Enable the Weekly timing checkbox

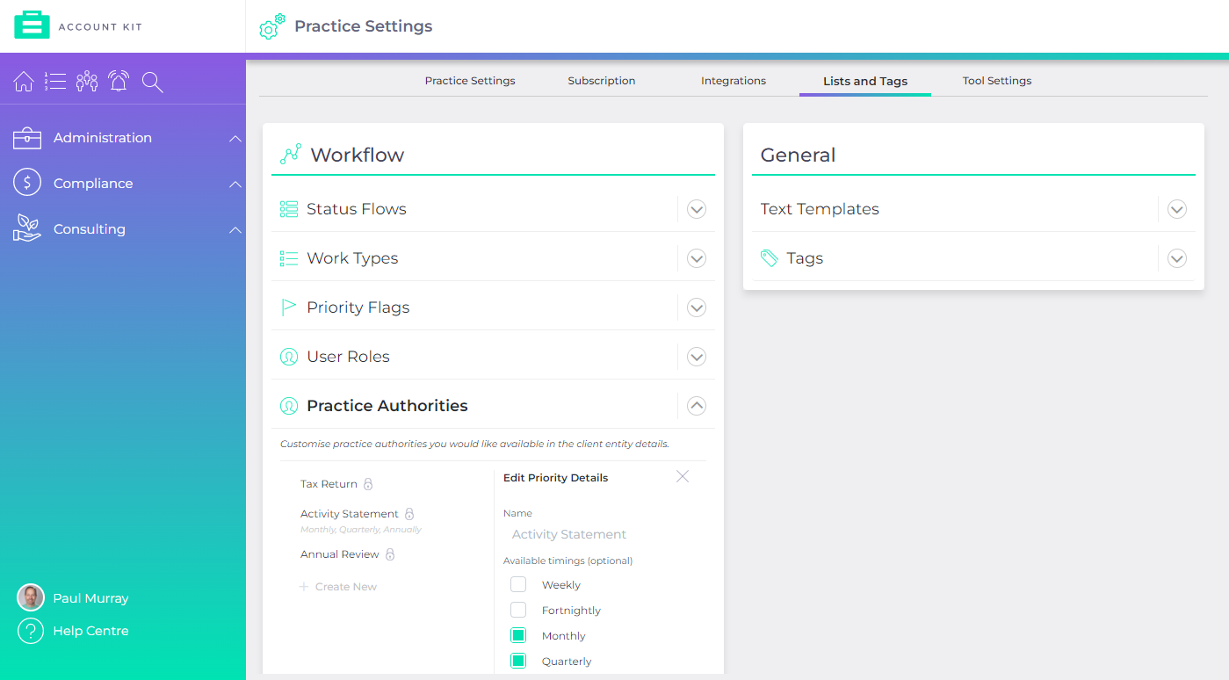coord(518,584)
